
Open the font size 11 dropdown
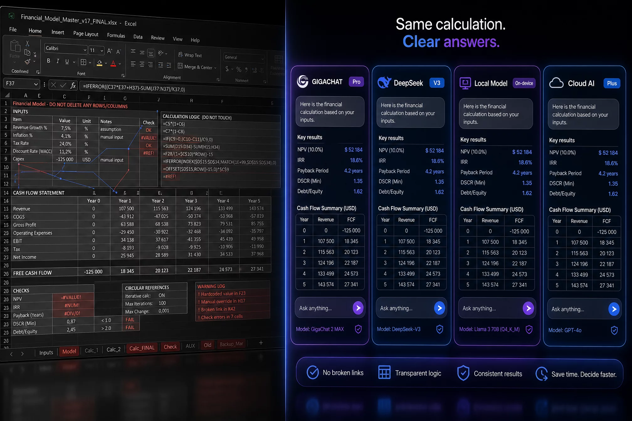tap(102, 50)
